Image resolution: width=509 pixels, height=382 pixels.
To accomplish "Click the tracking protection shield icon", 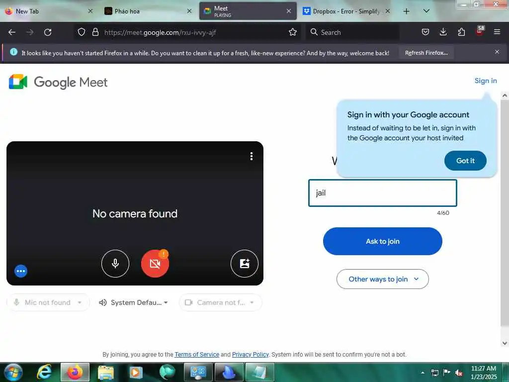I will tap(82, 32).
